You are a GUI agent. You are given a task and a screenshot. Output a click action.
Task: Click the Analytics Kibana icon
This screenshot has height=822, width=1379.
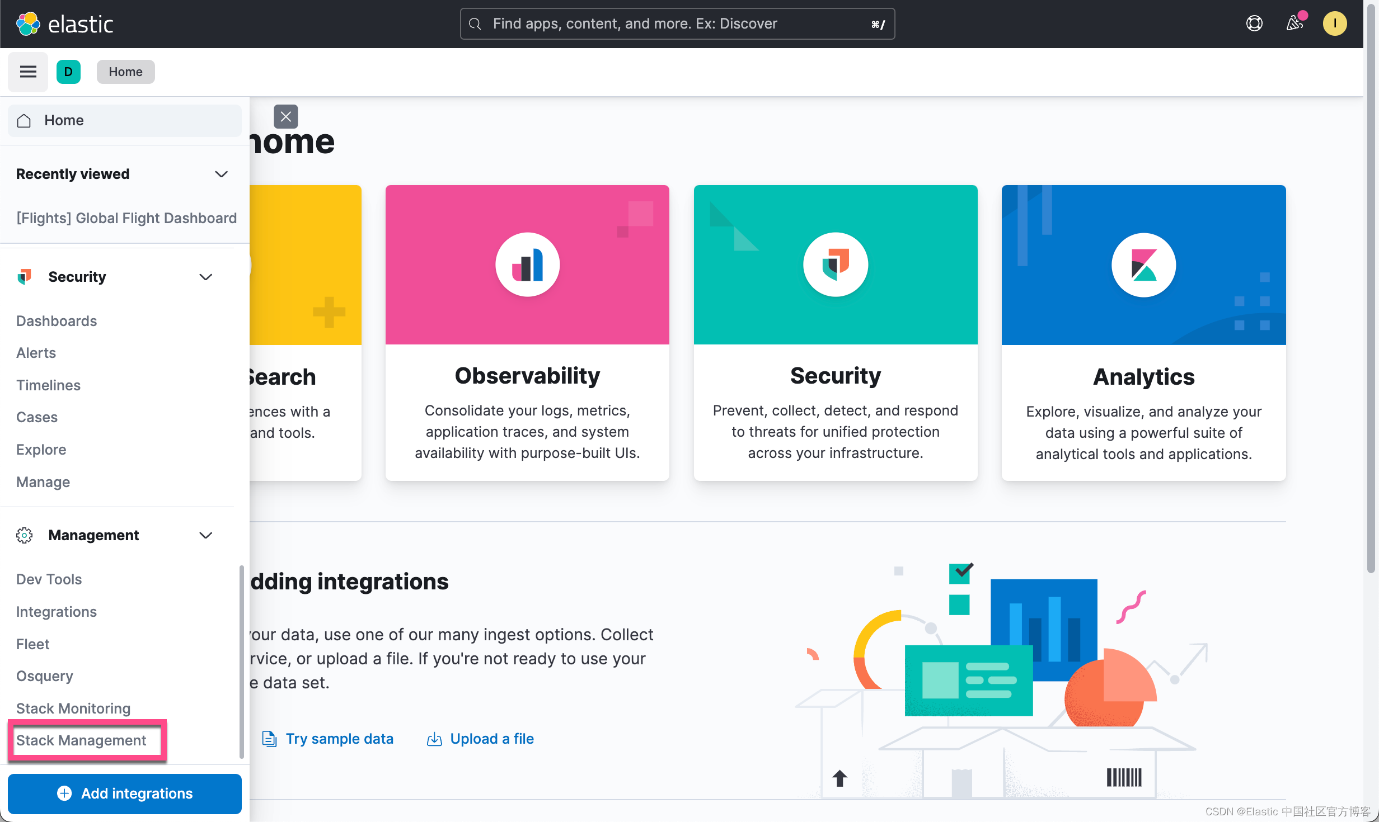click(1143, 264)
